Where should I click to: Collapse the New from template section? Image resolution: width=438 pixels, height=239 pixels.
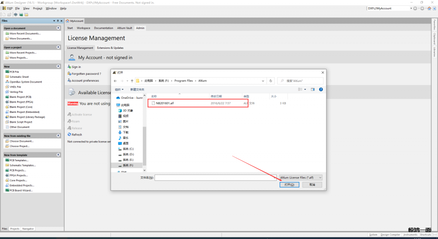tap(58, 155)
